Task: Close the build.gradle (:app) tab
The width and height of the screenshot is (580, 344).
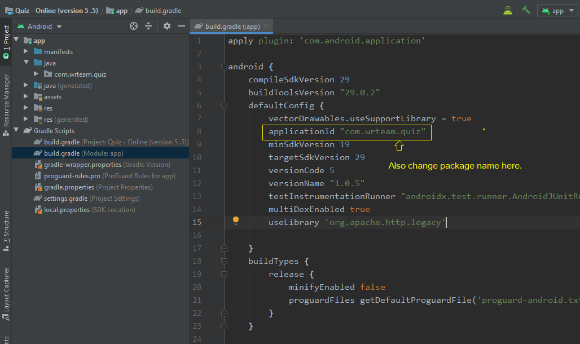Action: click(x=266, y=26)
